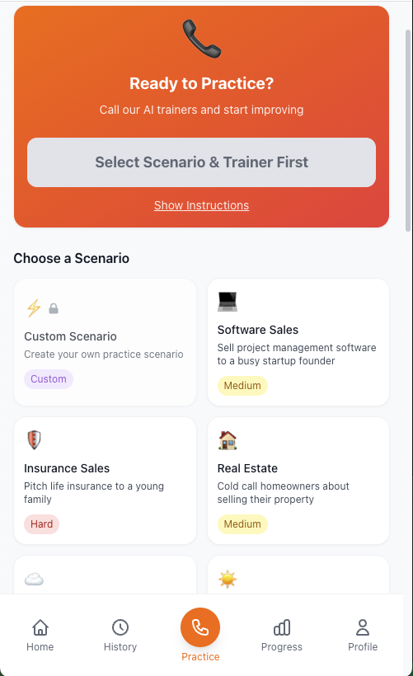The height and width of the screenshot is (676, 413).
Task: Click the laptop icon for Software Sales
Action: tap(228, 302)
